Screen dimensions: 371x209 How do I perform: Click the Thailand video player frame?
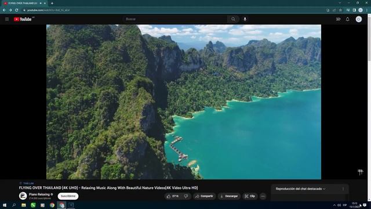184,102
